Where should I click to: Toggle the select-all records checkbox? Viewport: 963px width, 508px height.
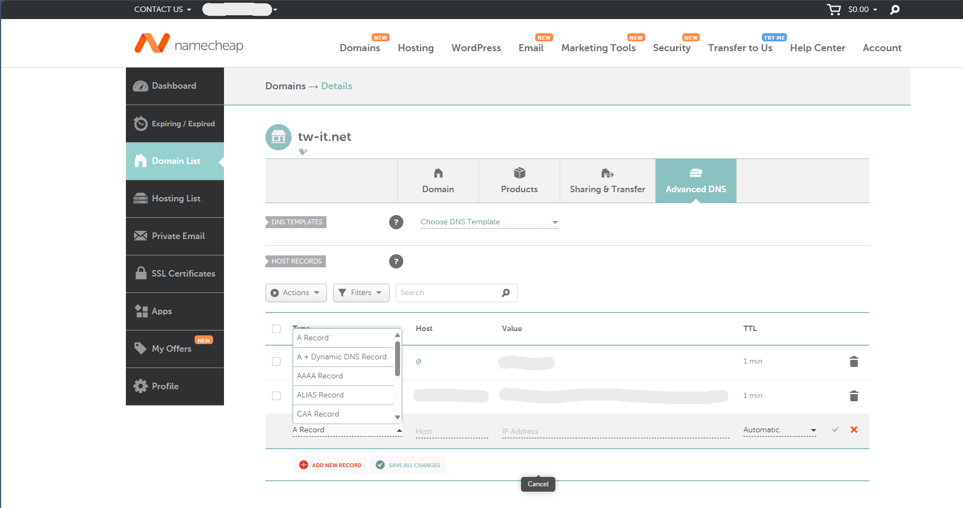point(276,329)
